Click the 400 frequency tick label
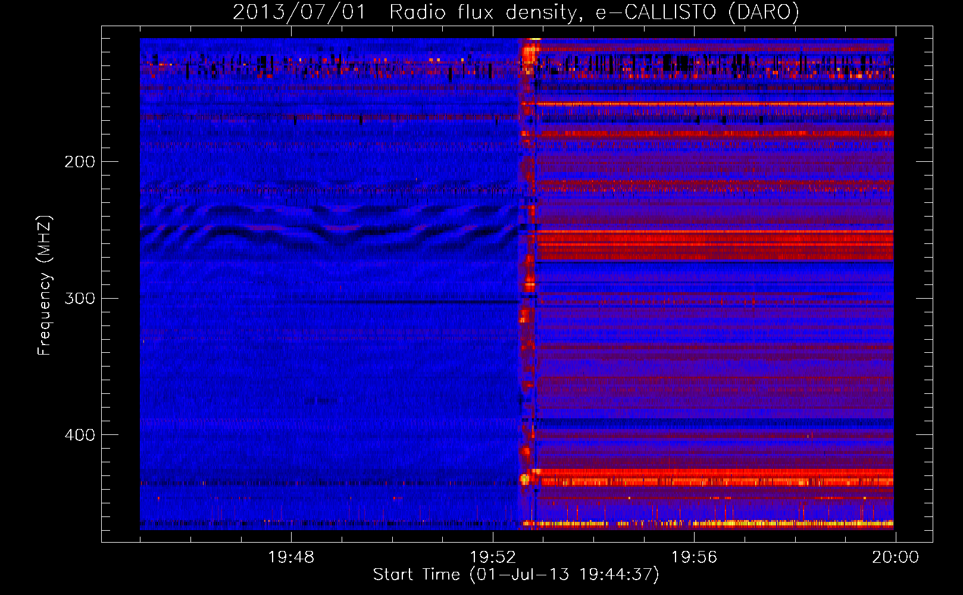The height and width of the screenshot is (595, 963). pyautogui.click(x=80, y=435)
